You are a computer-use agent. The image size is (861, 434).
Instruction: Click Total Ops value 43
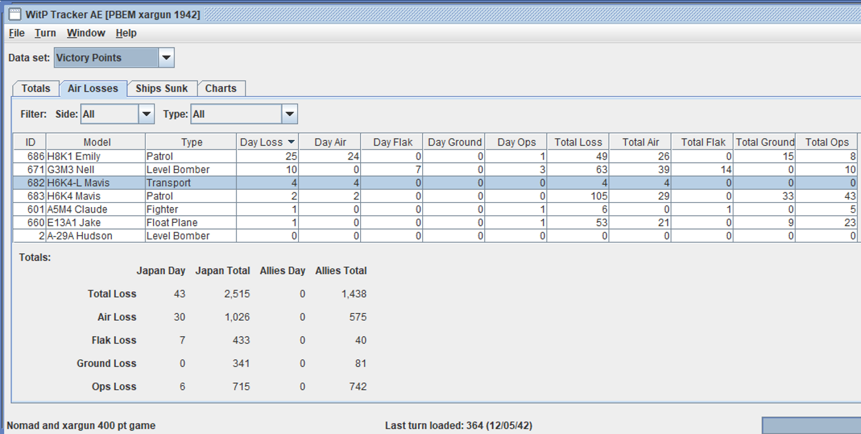[827, 196]
